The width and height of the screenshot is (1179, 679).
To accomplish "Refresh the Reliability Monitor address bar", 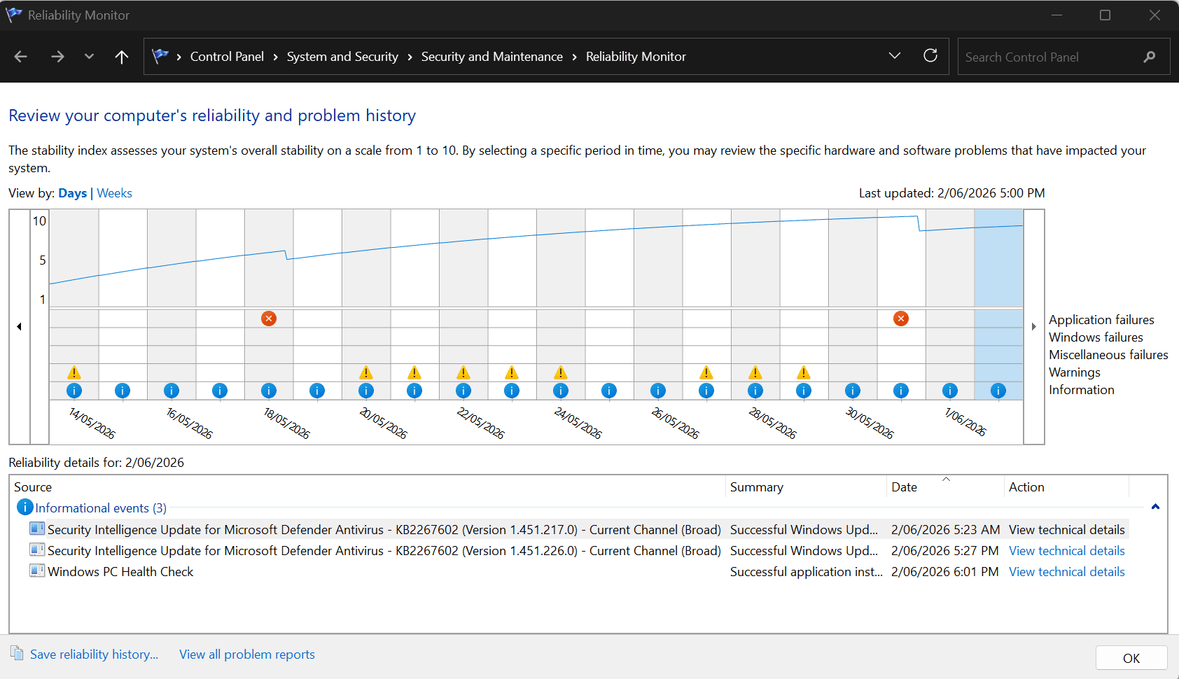I will (930, 56).
